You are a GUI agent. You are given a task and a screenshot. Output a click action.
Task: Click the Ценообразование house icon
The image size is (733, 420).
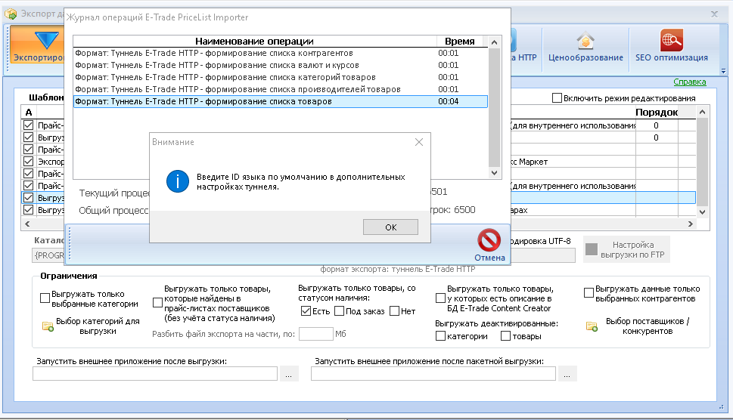[x=585, y=41]
